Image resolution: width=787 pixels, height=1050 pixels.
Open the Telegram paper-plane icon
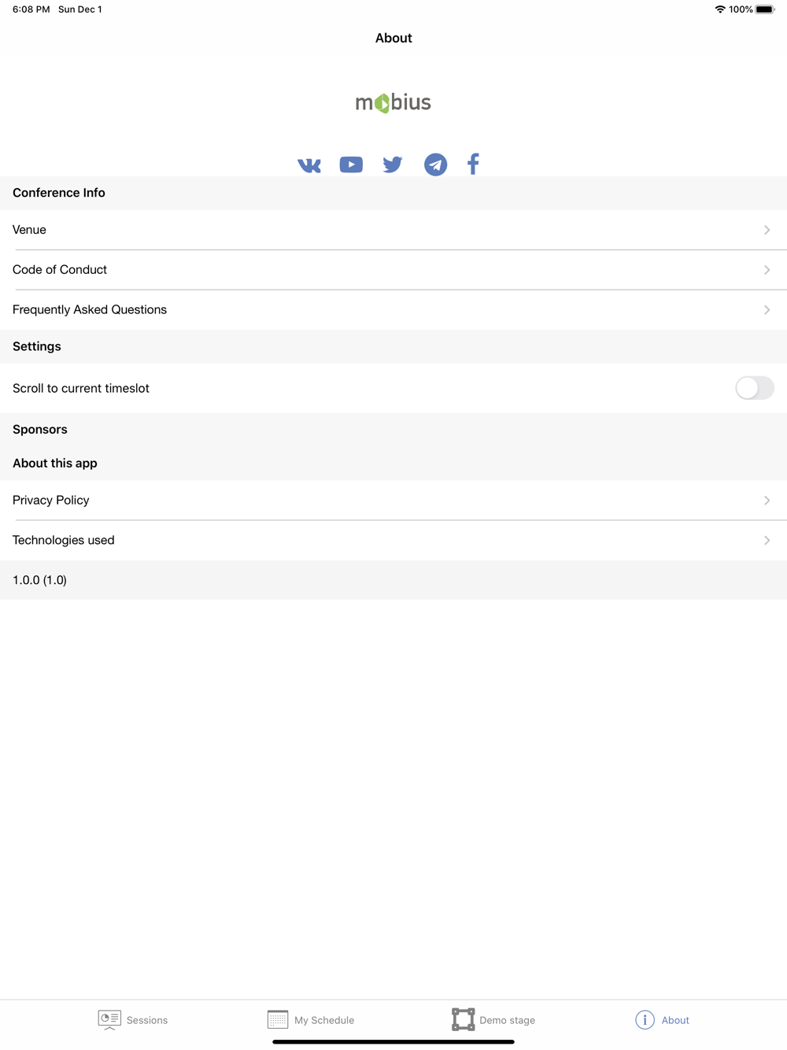coord(435,165)
